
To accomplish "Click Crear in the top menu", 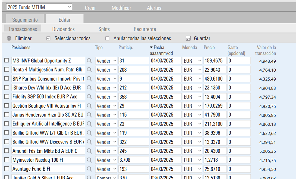I will tap(90, 8).
